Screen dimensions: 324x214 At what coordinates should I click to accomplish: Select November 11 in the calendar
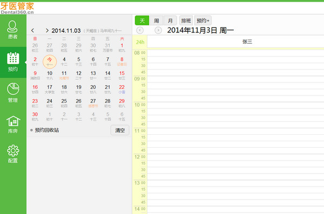click(x=64, y=75)
